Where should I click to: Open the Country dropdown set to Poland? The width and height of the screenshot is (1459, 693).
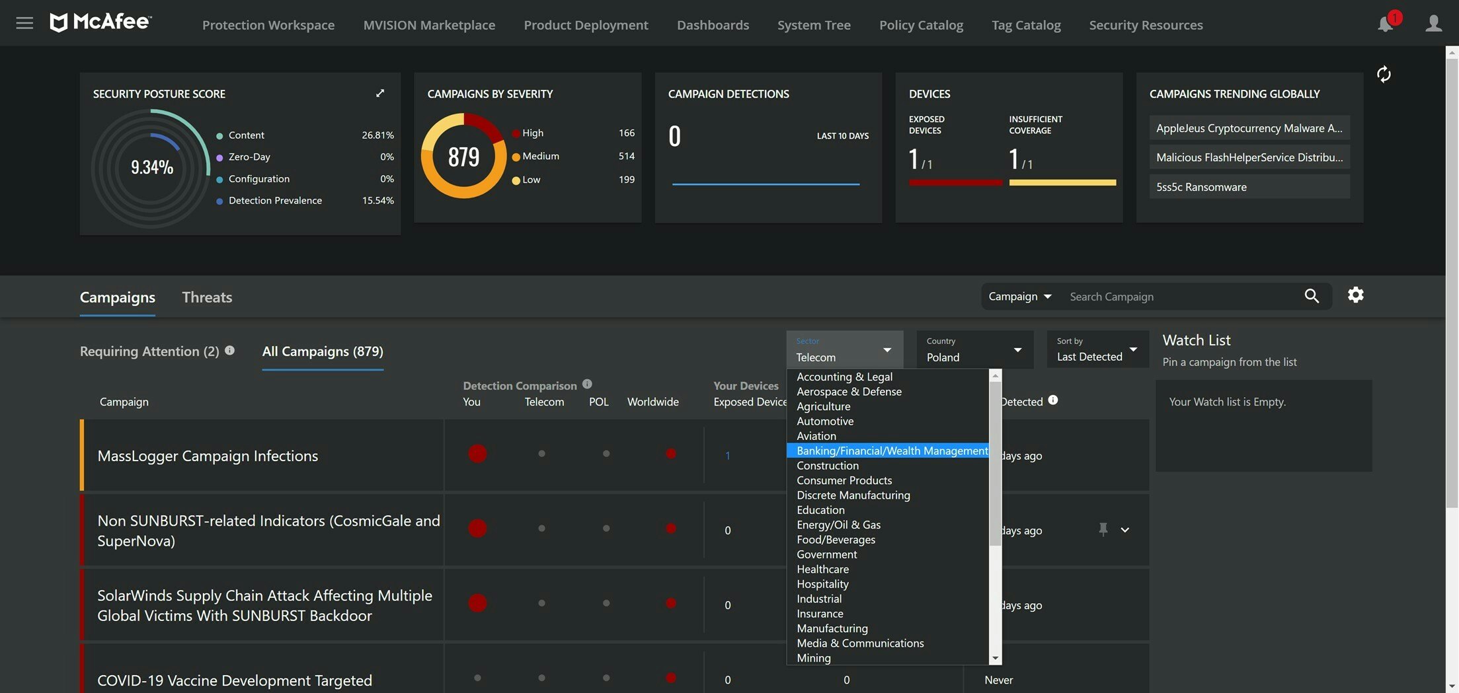pyautogui.click(x=974, y=349)
